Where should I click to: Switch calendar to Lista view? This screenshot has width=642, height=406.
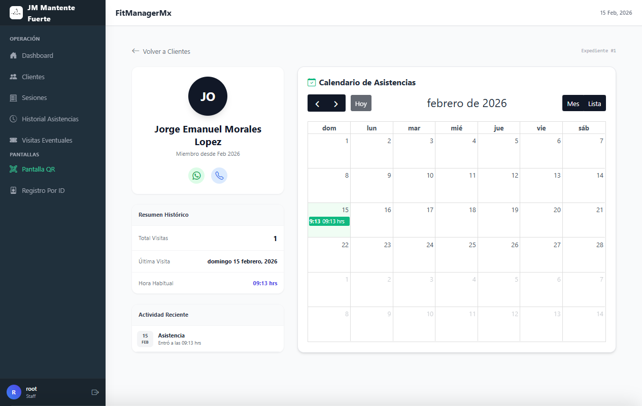594,104
